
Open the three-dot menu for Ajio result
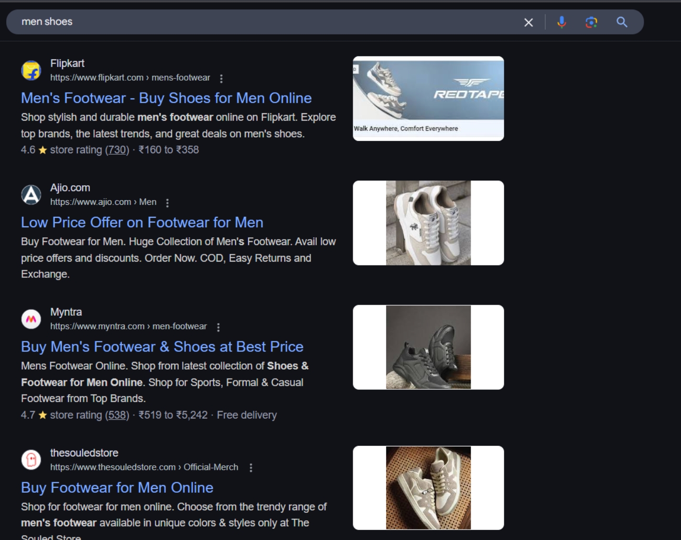pyautogui.click(x=167, y=203)
